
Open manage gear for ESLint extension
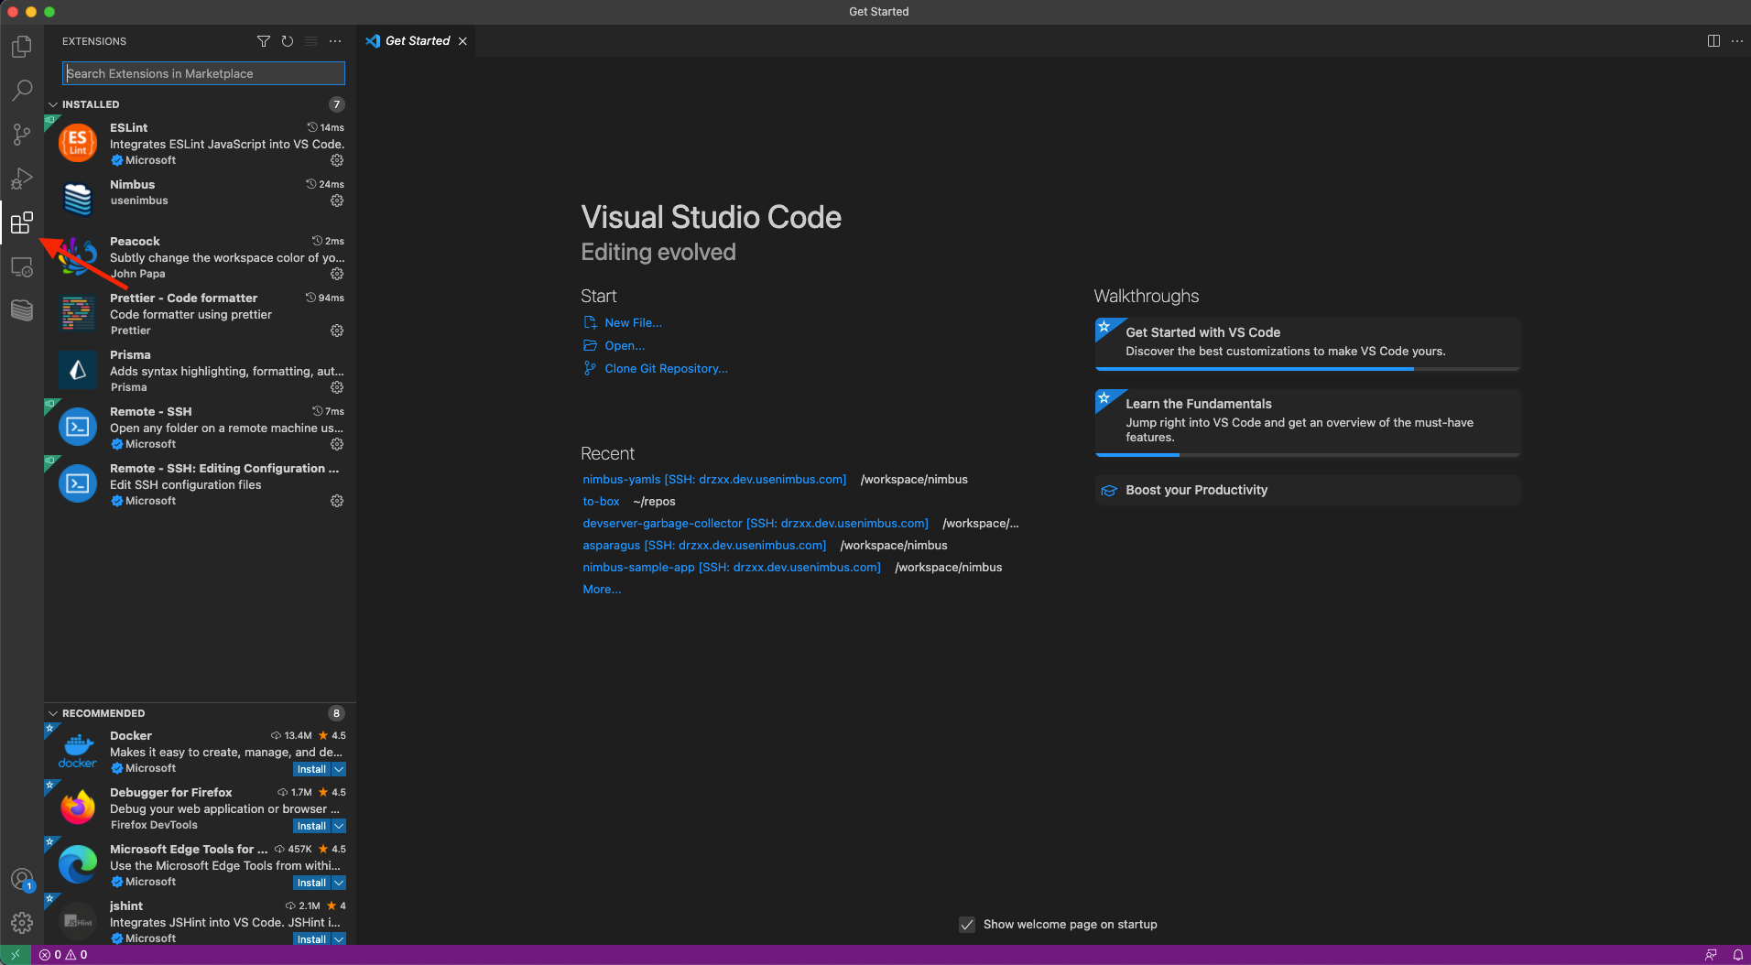click(337, 160)
